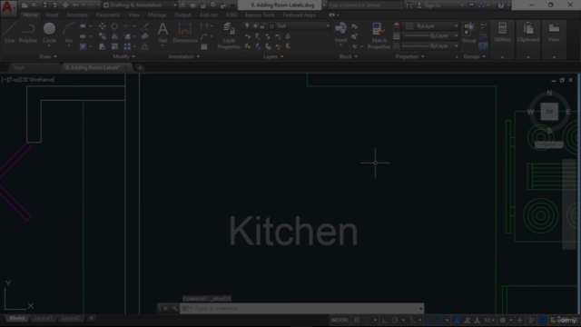Screen dimensions: 581x327
Task: Choose the Move tool in Modify panel
Action: tap(103, 26)
